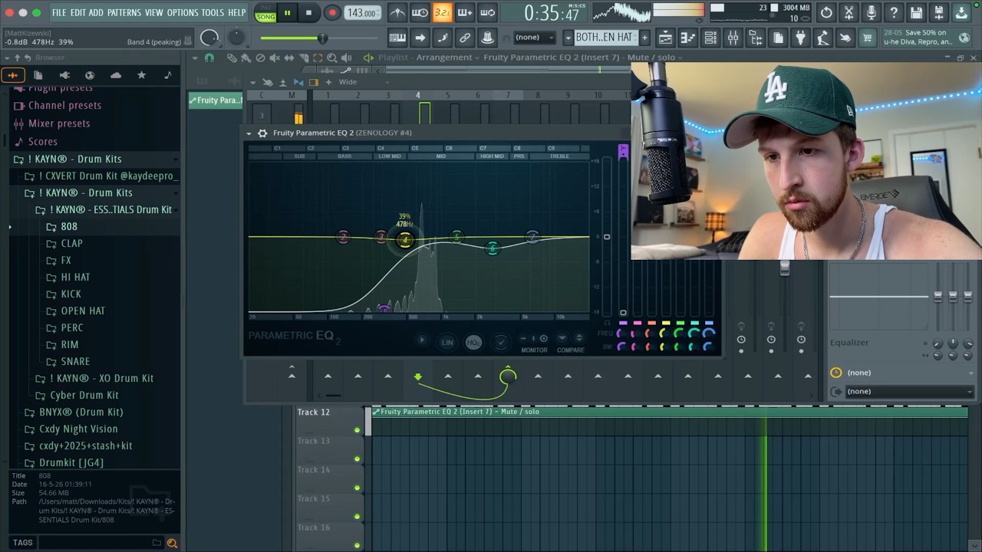Toggle the wait for input button
The height and width of the screenshot is (552, 982).
(420, 12)
